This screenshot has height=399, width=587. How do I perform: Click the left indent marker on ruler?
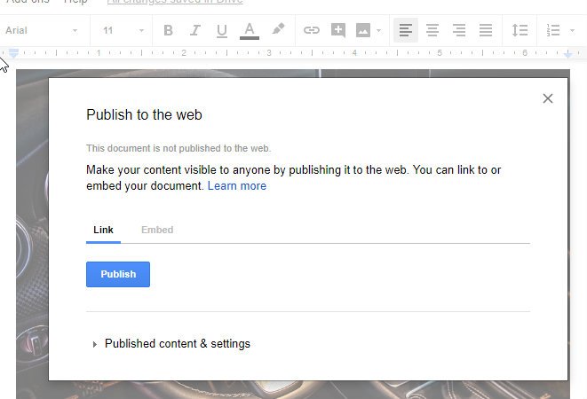(x=13, y=53)
